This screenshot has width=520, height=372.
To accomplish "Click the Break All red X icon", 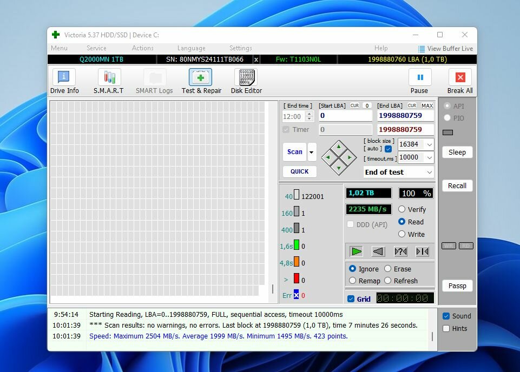I will [x=460, y=77].
